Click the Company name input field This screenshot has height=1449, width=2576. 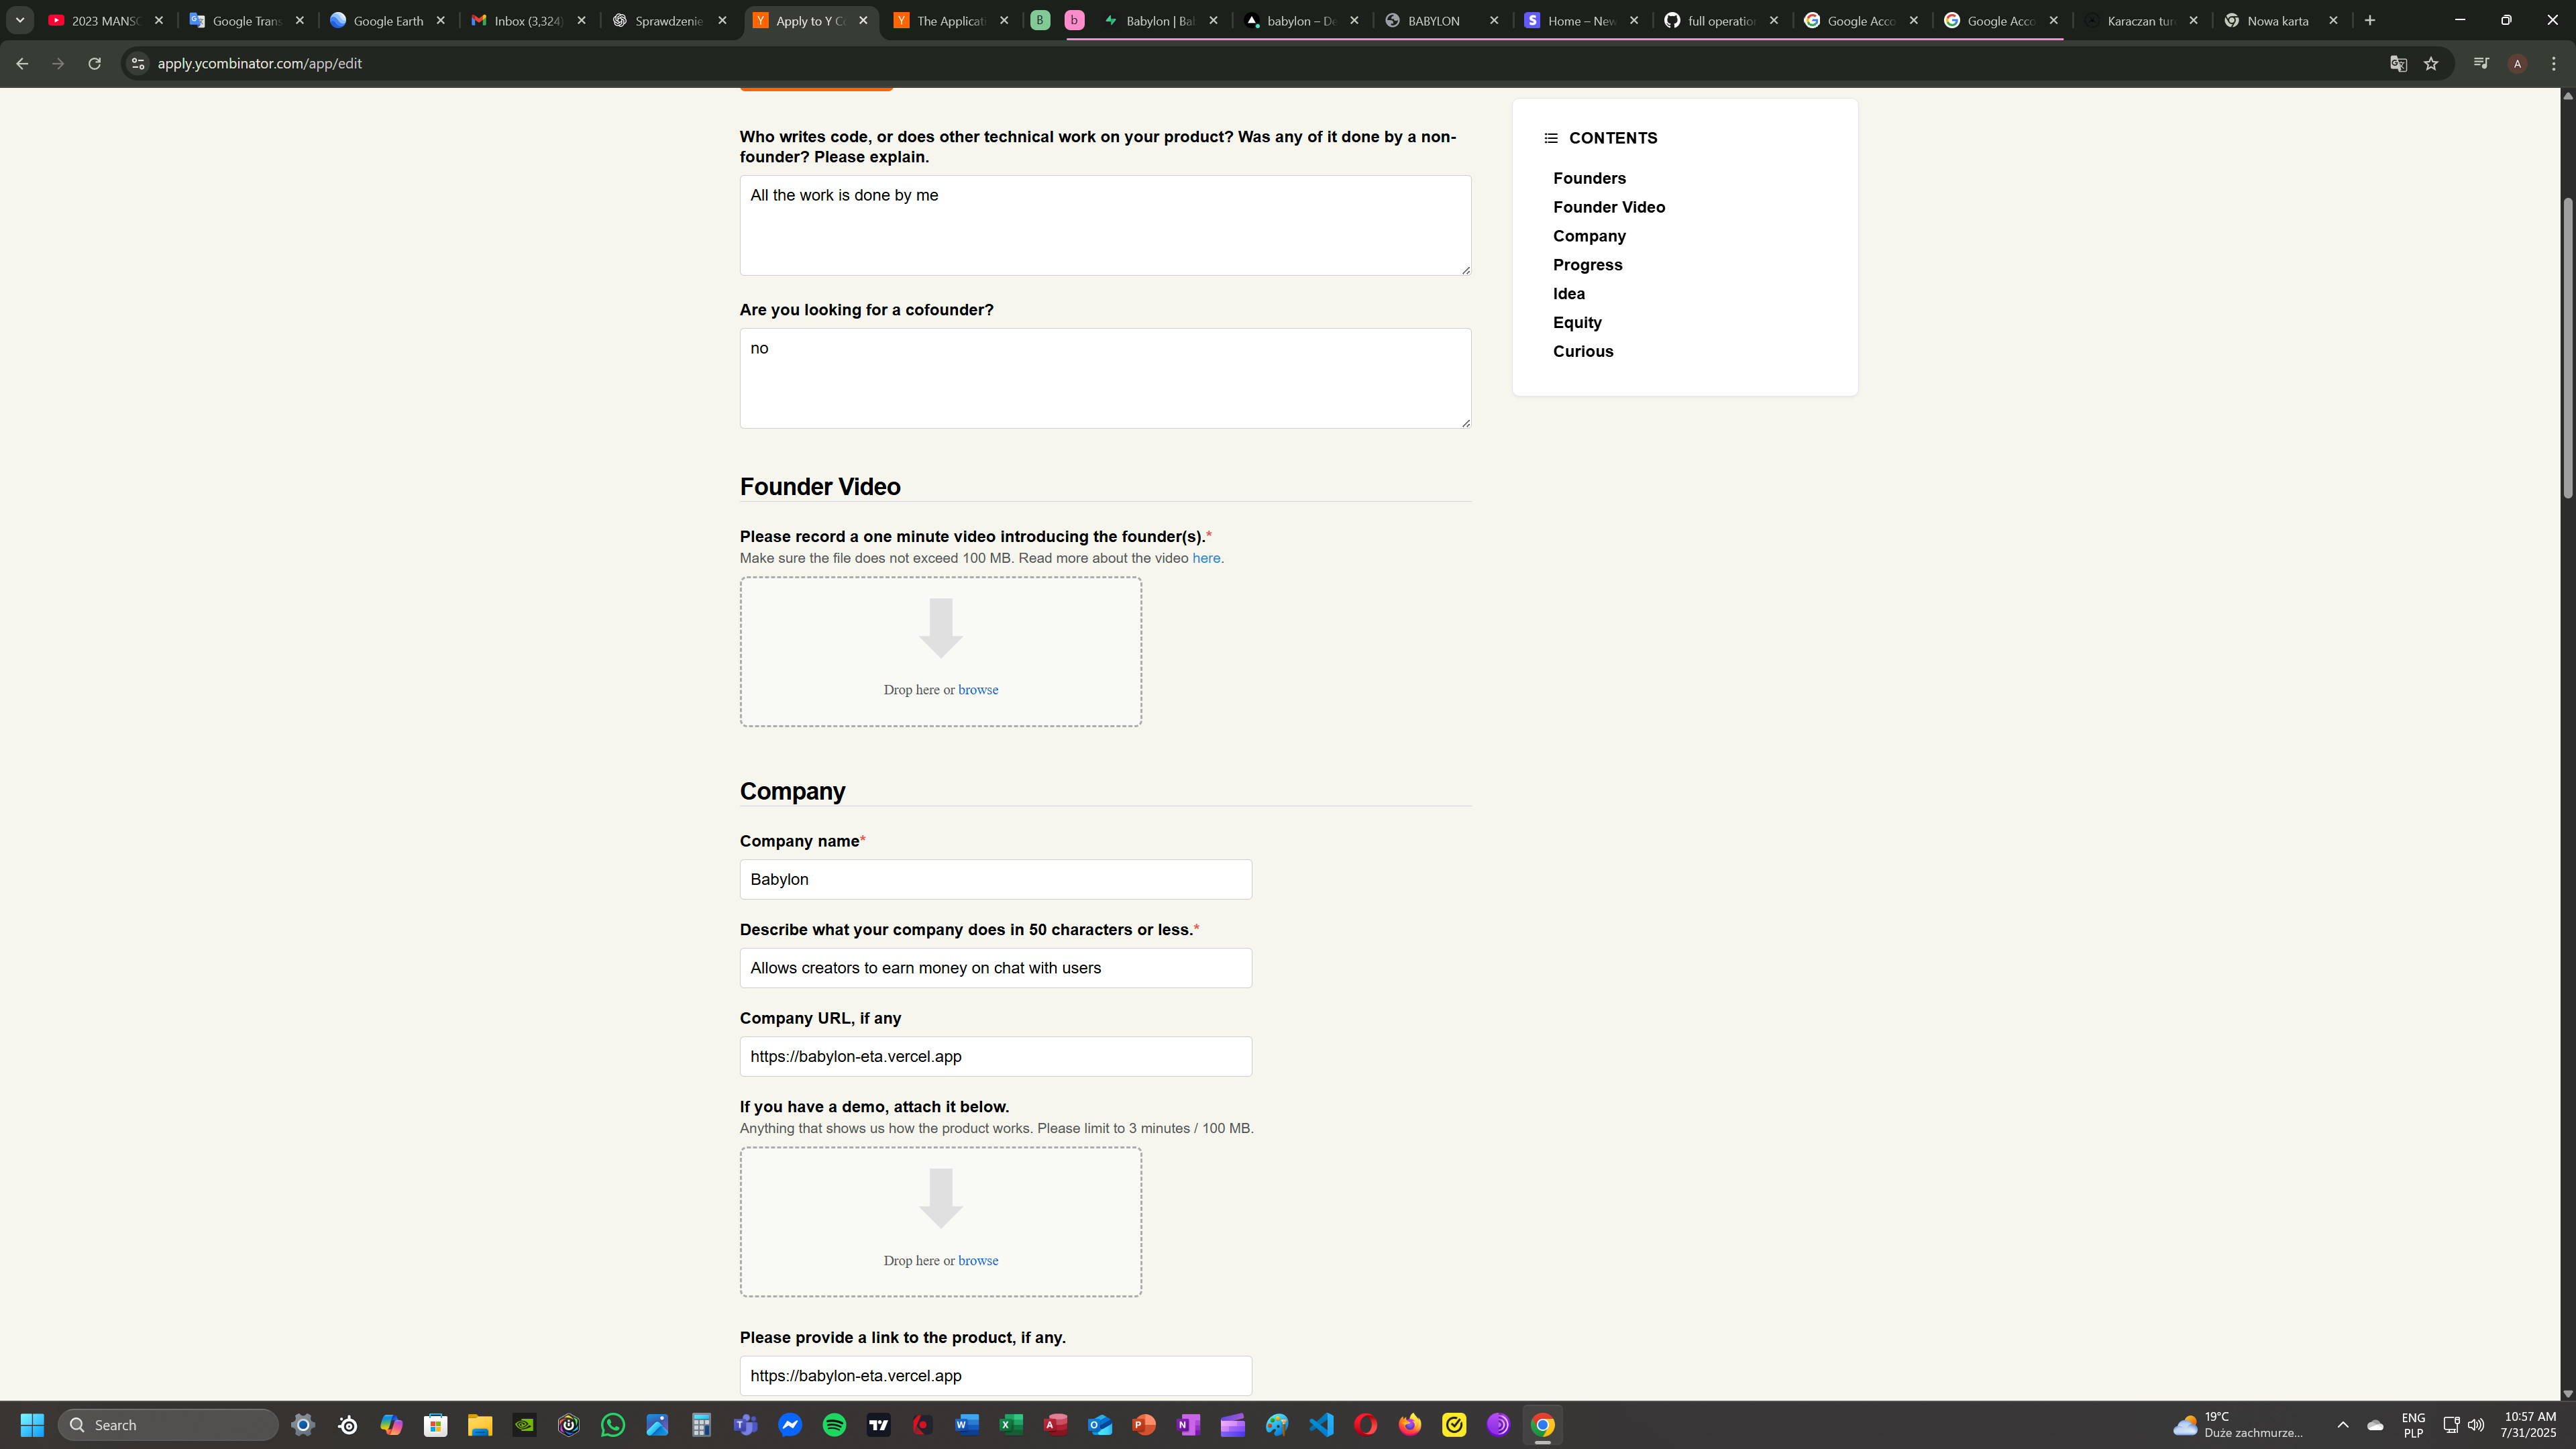click(995, 880)
